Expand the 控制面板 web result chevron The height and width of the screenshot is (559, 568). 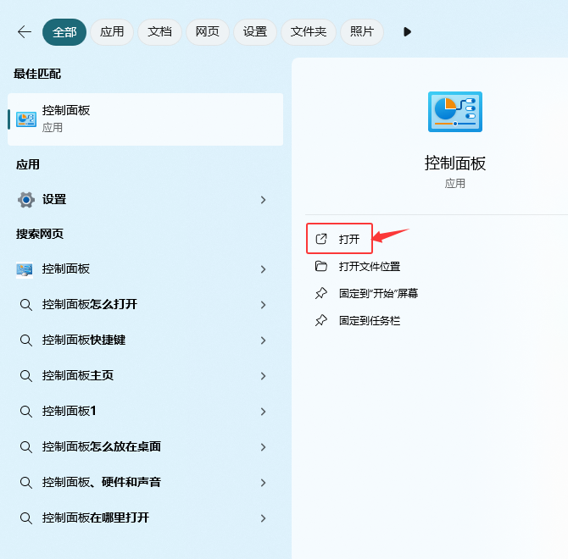click(x=264, y=269)
